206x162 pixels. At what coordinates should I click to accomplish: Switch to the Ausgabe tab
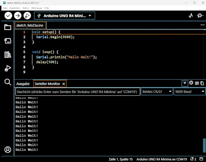pyautogui.click(x=23, y=84)
